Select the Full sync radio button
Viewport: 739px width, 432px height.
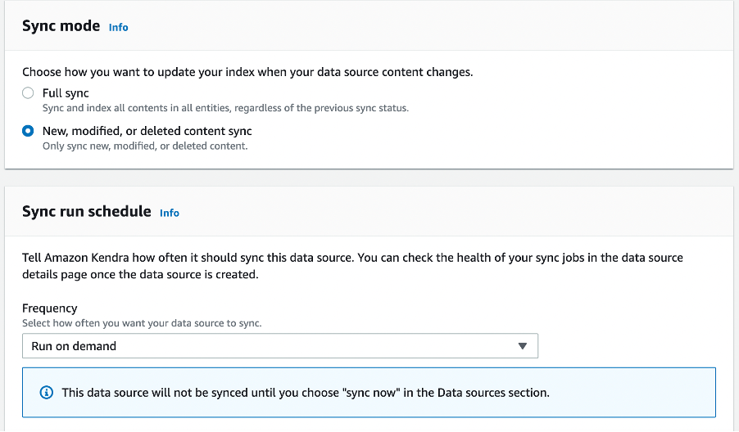(x=29, y=93)
